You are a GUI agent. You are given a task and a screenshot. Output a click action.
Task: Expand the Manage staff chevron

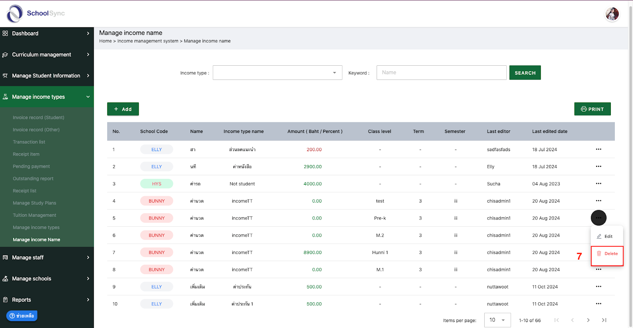tap(88, 258)
